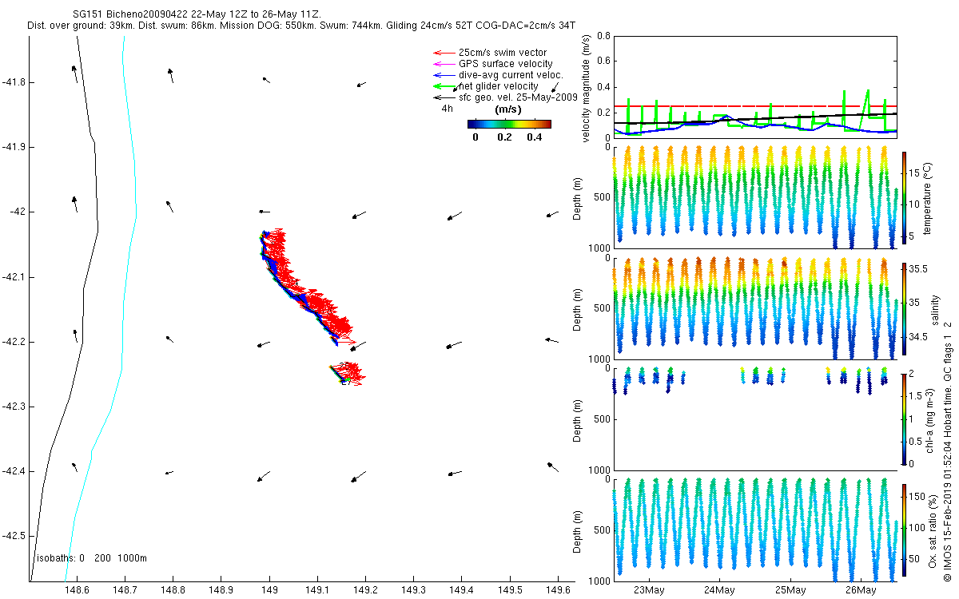Select the 'net glider velocity' legend text
Image resolution: width=959 pixels, height=599 pixels.
point(499,86)
